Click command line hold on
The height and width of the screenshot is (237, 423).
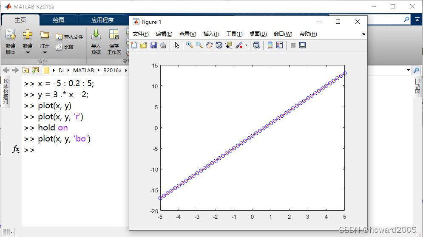[53, 128]
